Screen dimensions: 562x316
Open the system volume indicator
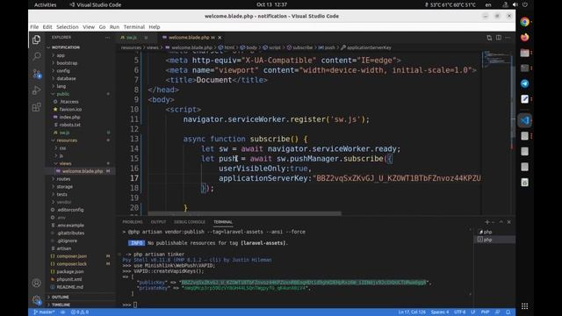(515, 4)
